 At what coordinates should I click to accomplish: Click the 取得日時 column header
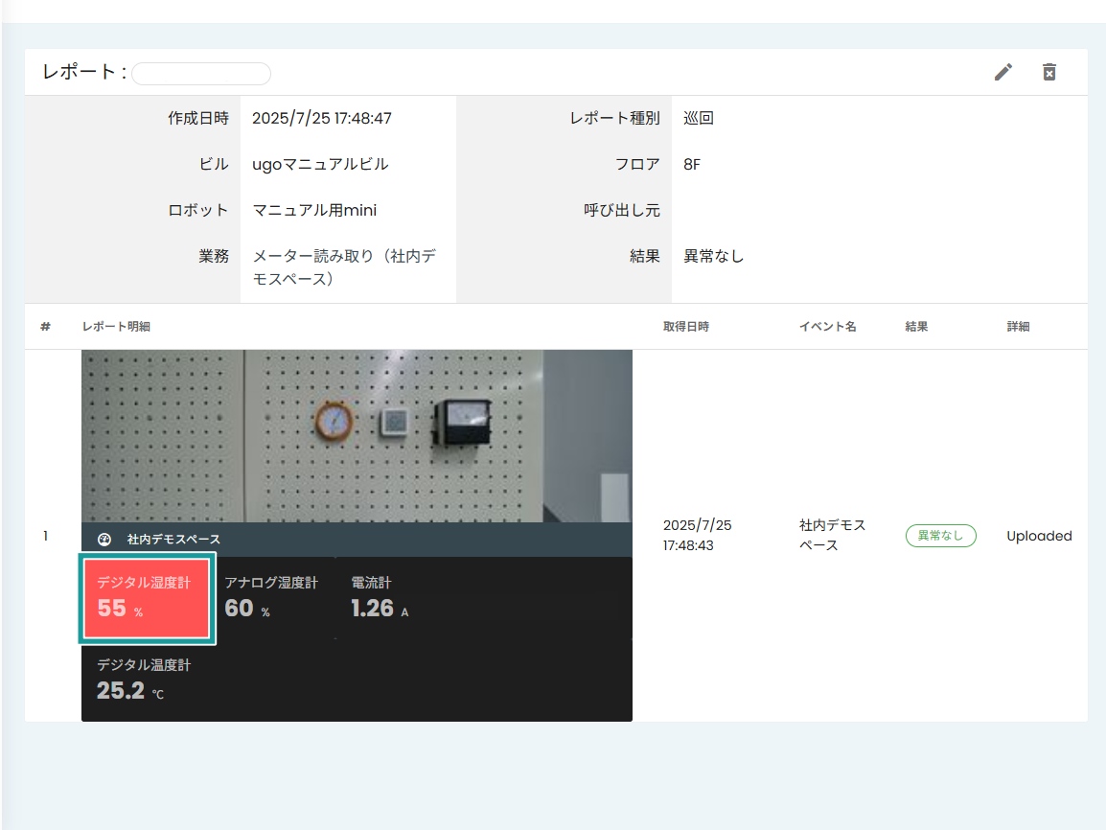coord(685,327)
